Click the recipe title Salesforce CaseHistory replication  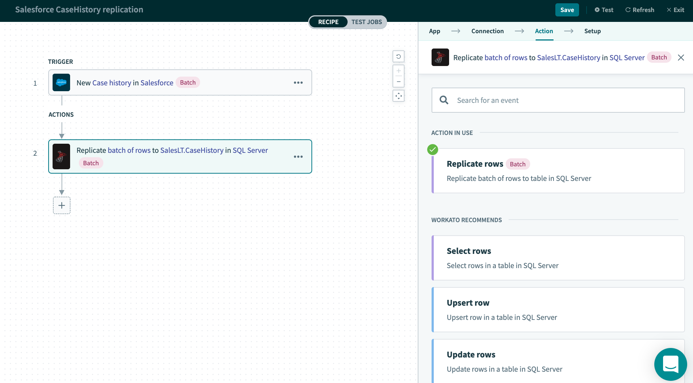click(x=79, y=9)
